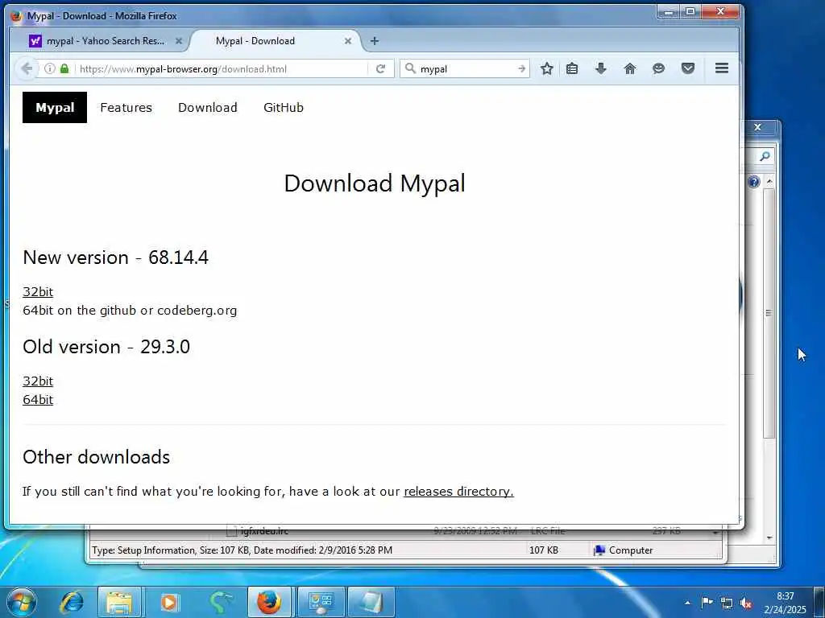
Task: Show bookmarks list icon
Action: tap(572, 68)
